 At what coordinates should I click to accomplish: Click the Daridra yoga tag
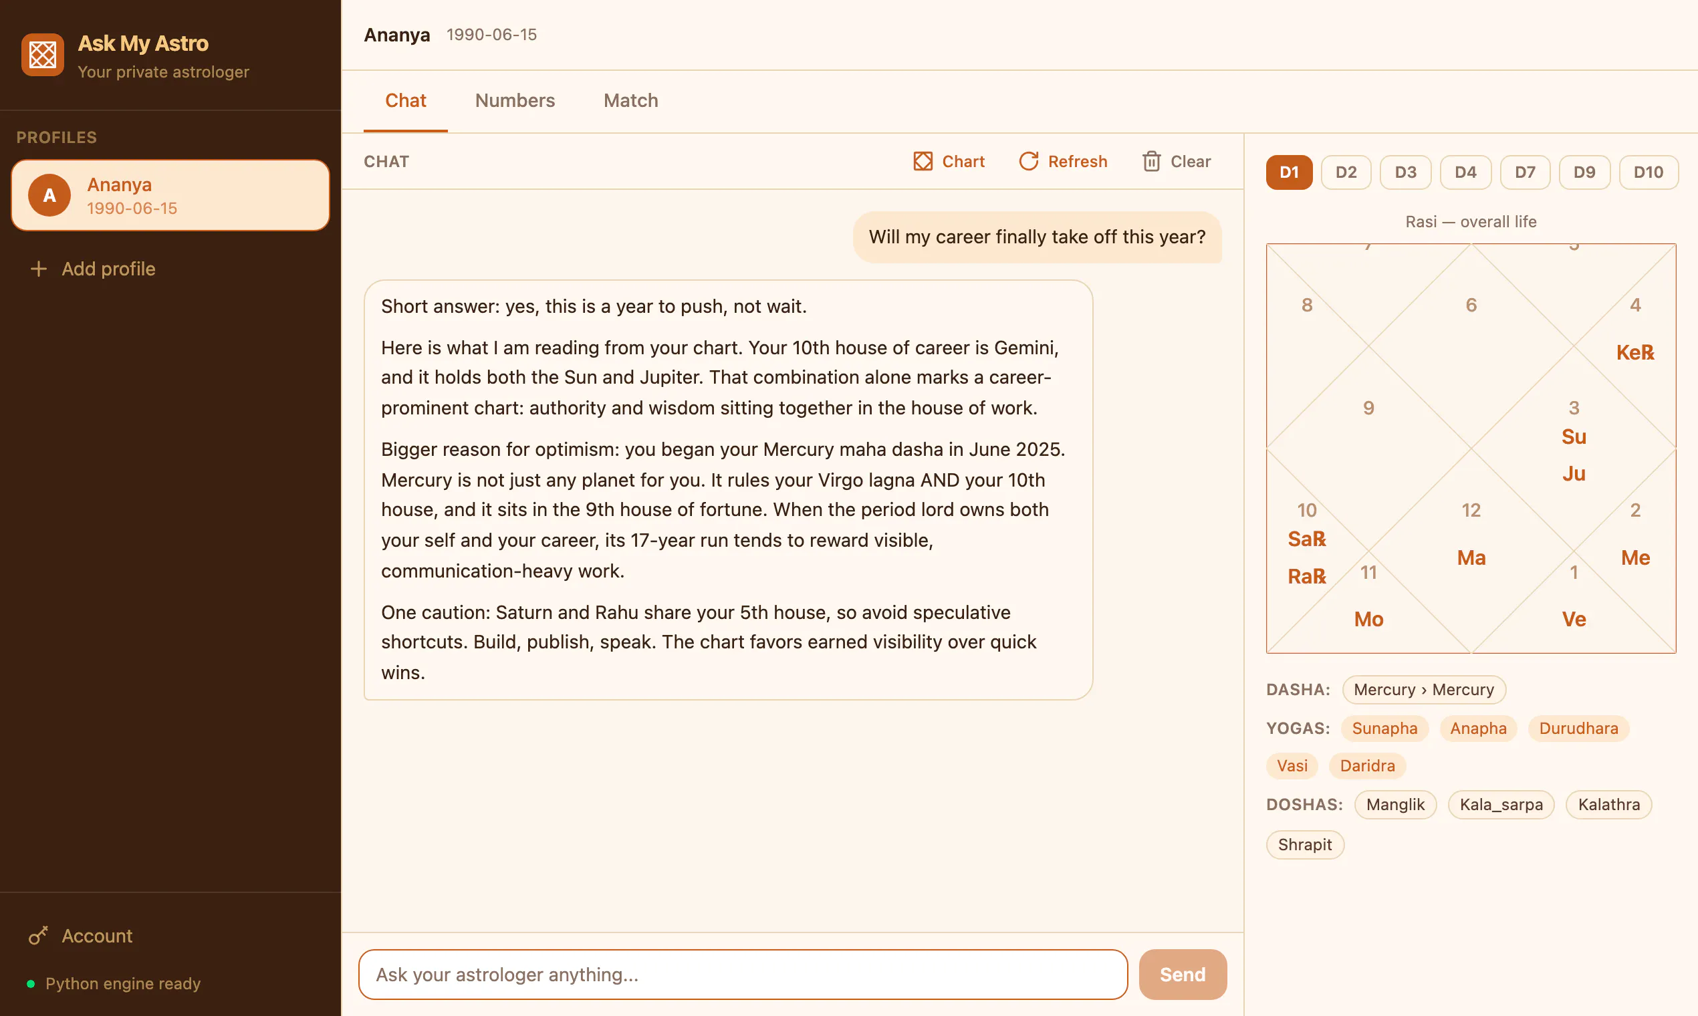click(x=1367, y=765)
